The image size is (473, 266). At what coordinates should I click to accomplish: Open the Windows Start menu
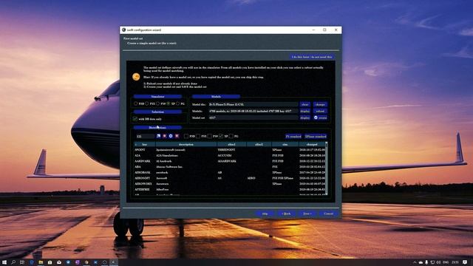click(4, 262)
